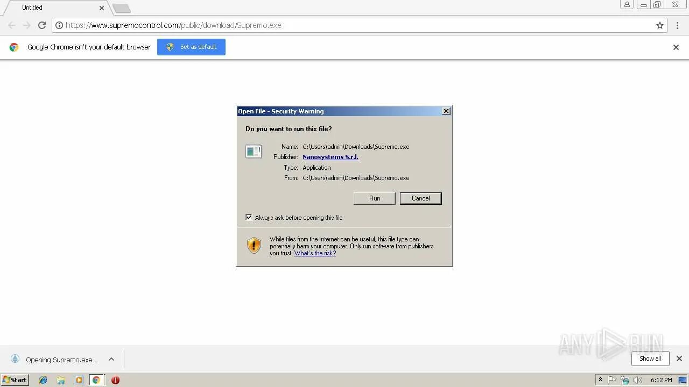Show hidden system tray icons
Viewport: 689px width, 387px height.
point(600,380)
